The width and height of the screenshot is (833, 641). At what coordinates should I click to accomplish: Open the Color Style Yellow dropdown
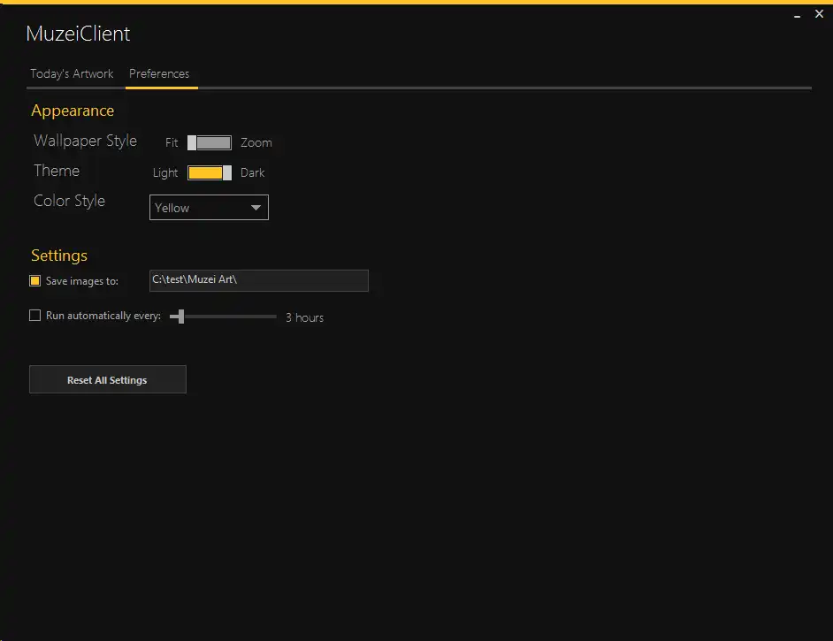coord(209,208)
